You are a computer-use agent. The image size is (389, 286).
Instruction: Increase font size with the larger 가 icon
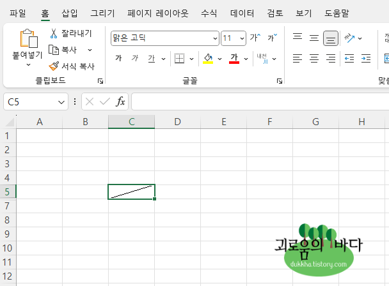[x=255, y=38]
